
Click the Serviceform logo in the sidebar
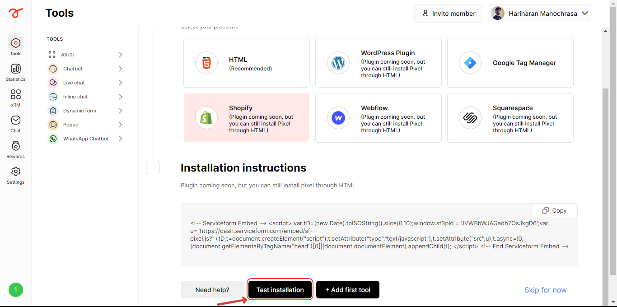(15, 13)
